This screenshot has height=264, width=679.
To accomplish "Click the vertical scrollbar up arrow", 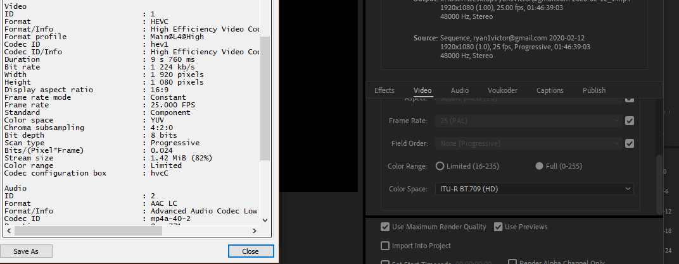I will pos(265,4).
